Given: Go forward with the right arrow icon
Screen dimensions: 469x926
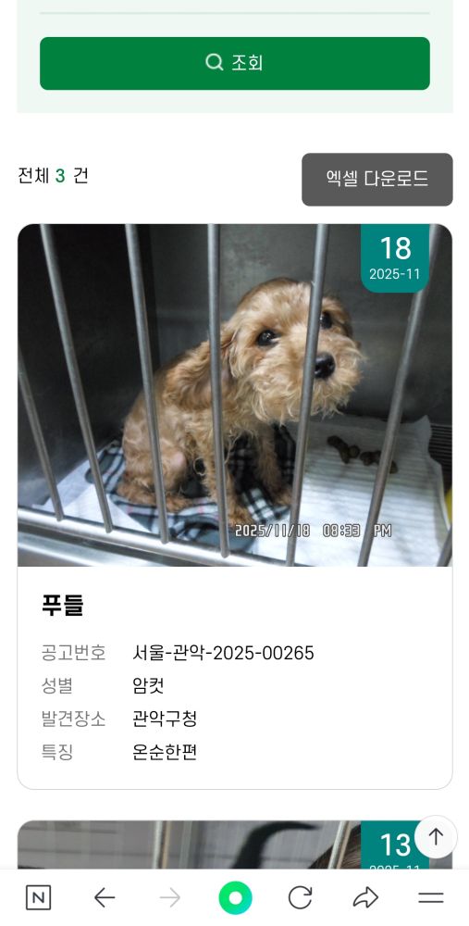Looking at the screenshot, I should [x=170, y=898].
